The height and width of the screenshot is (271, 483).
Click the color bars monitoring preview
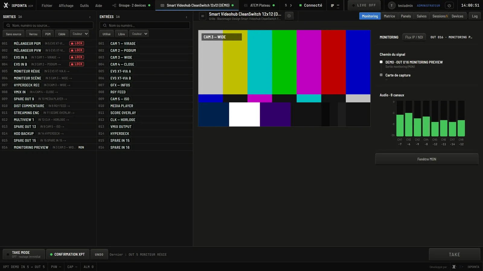tap(284, 78)
